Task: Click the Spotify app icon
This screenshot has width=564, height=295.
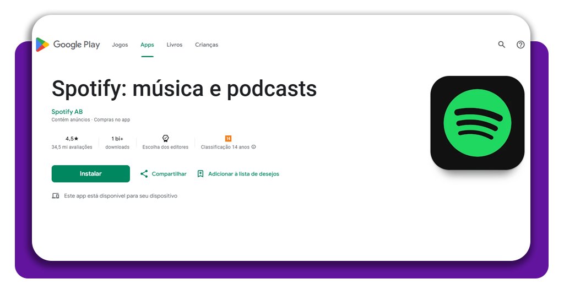Action: click(478, 123)
